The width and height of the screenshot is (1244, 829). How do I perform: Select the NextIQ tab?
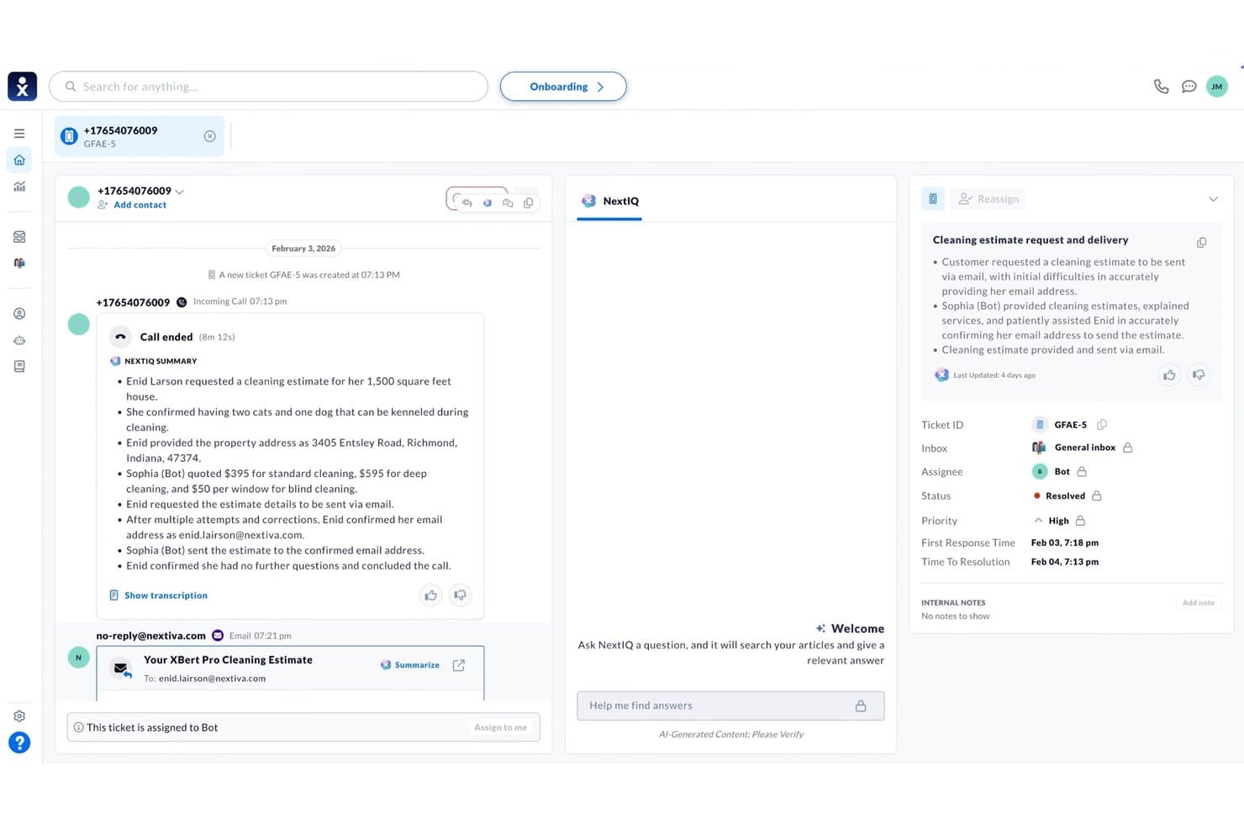(x=610, y=201)
